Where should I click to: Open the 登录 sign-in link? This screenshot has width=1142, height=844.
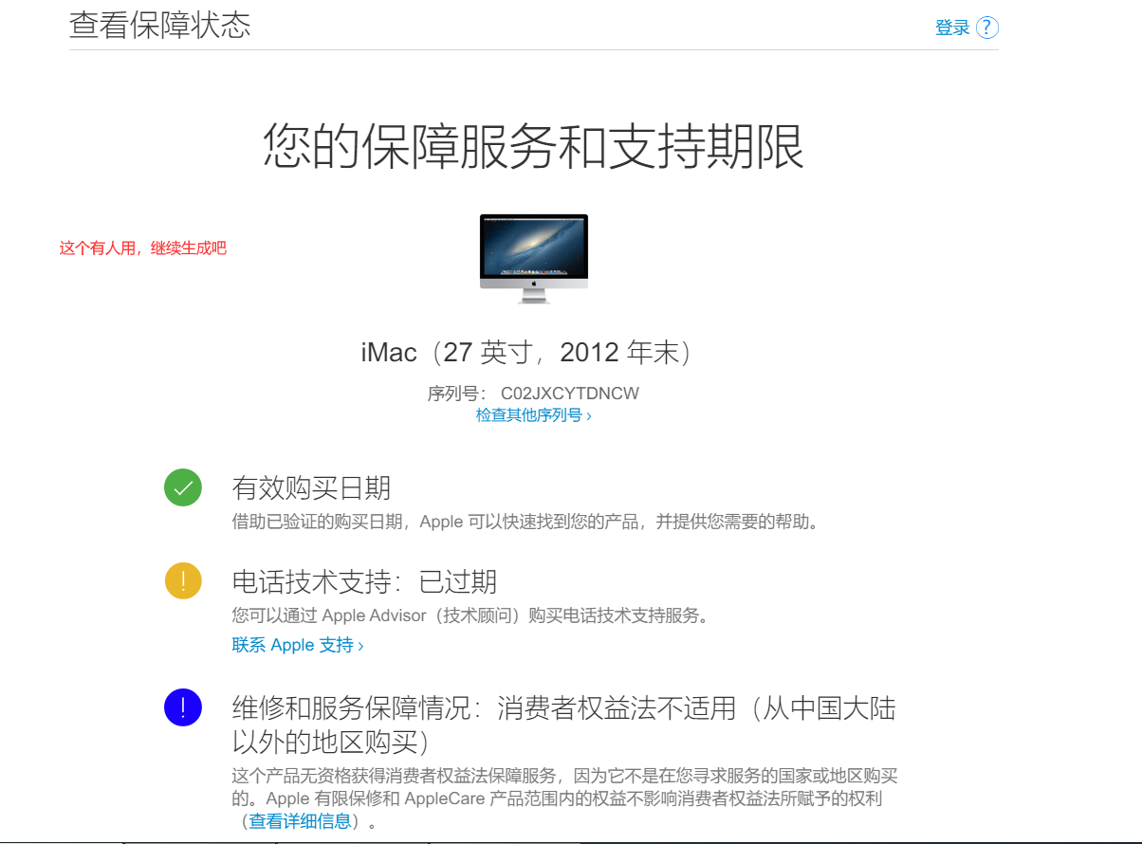click(952, 28)
